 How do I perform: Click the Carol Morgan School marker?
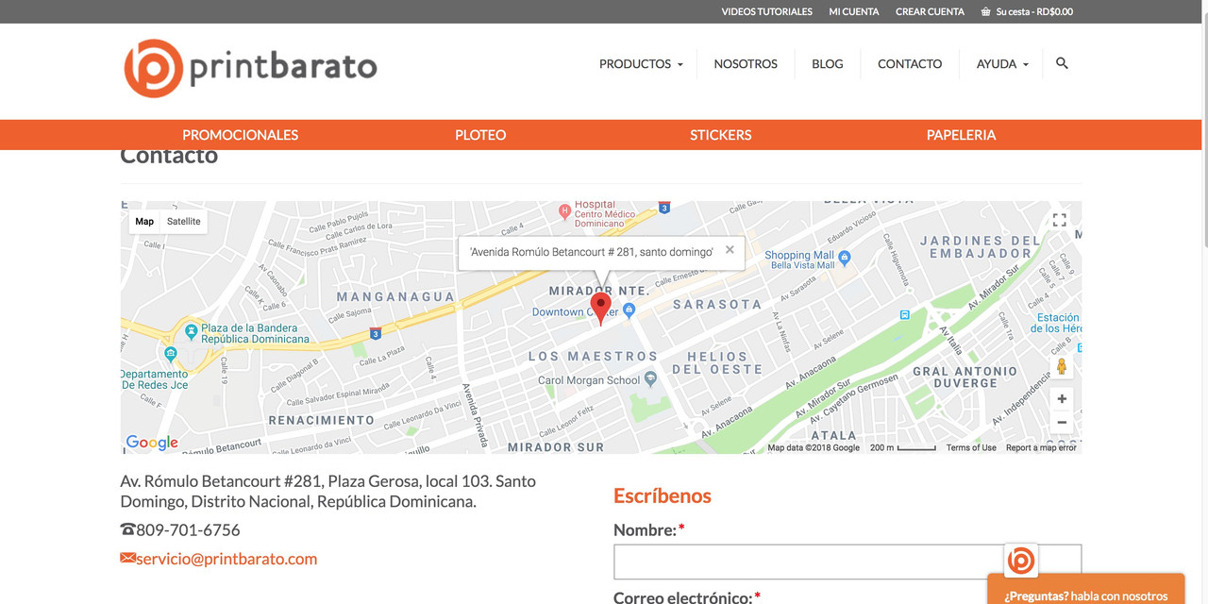pyautogui.click(x=650, y=379)
